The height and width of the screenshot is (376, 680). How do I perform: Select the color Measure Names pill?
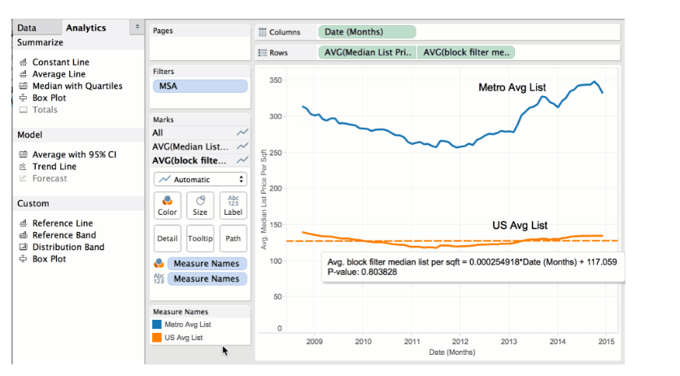[207, 264]
